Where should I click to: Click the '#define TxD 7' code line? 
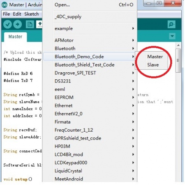coord(18,81)
